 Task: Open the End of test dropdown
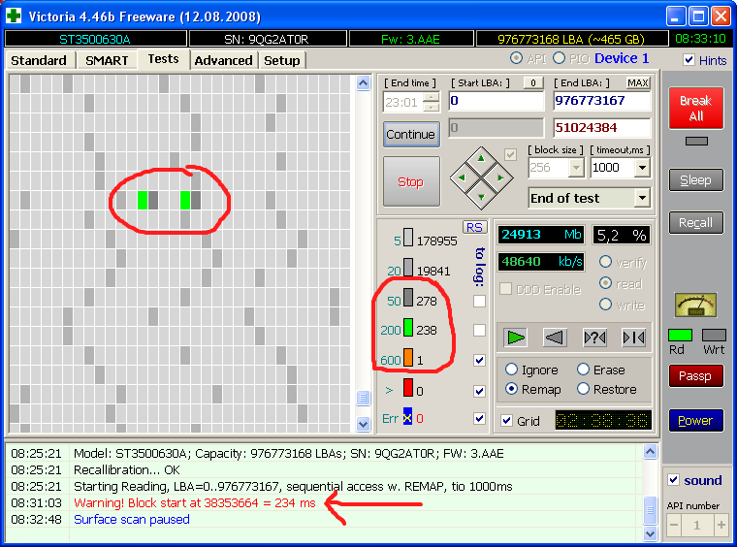click(642, 198)
